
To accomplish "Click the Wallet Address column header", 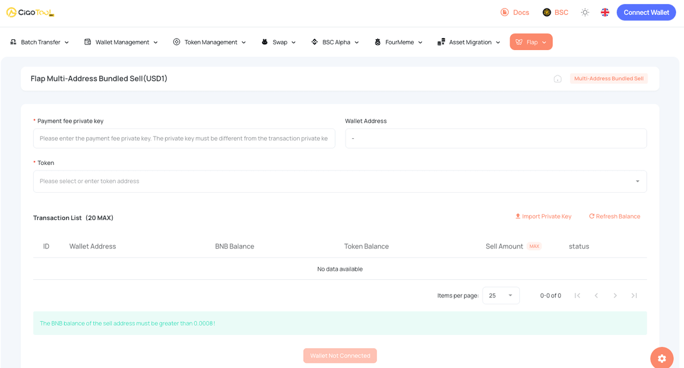I will (x=92, y=246).
